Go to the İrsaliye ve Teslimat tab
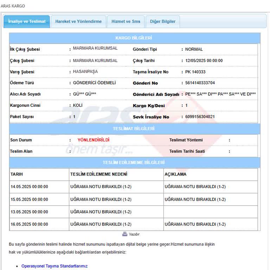 point(27,21)
